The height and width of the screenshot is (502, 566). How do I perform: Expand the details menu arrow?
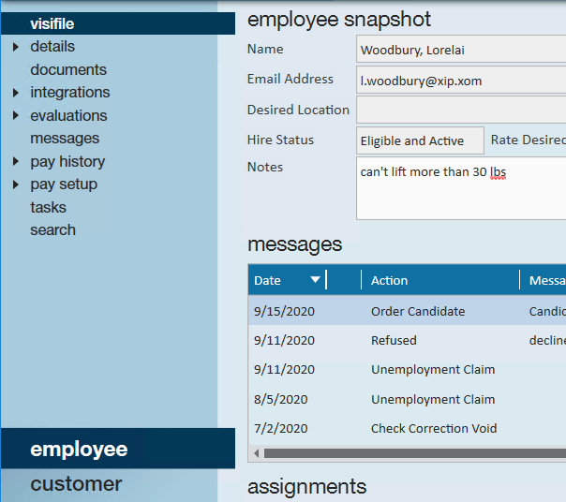point(16,47)
